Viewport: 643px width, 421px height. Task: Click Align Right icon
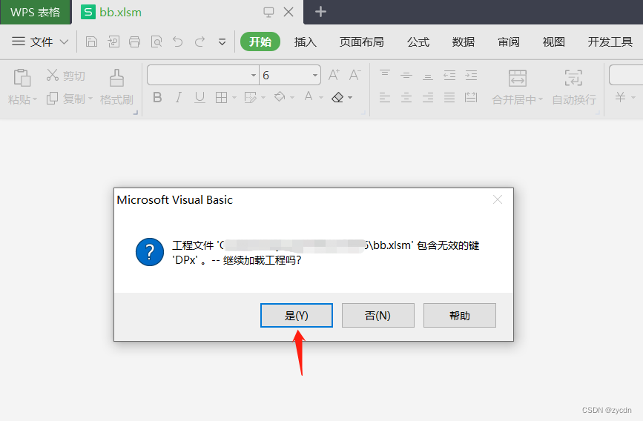pos(428,98)
